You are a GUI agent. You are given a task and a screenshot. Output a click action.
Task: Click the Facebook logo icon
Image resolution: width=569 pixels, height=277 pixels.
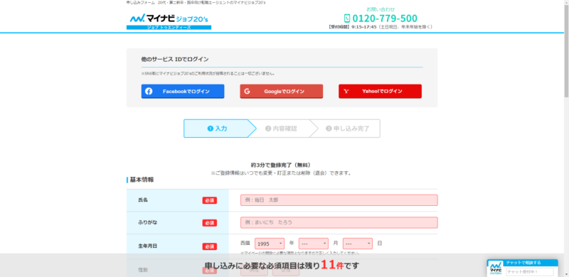tap(149, 92)
